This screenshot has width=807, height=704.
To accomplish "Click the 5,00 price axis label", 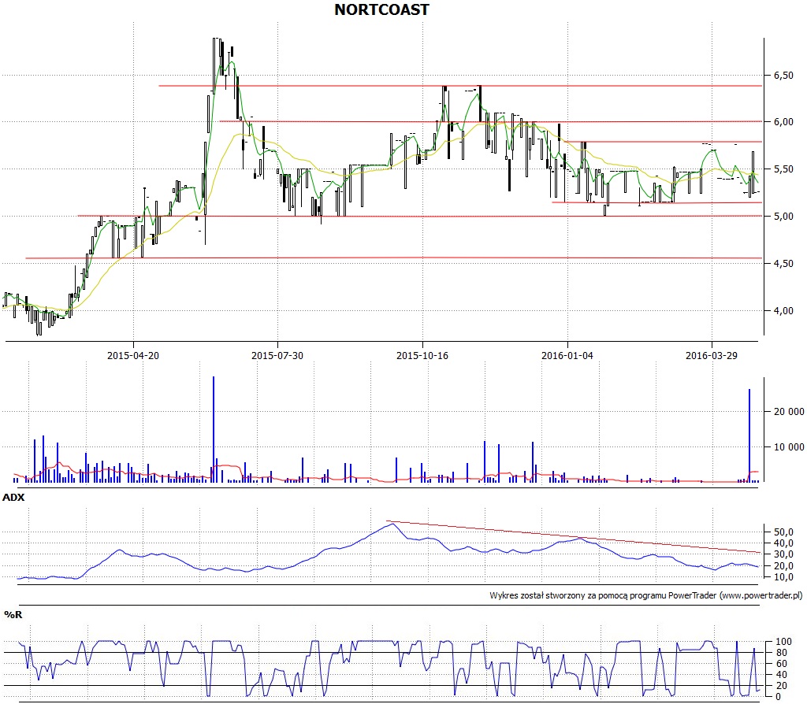I will tap(783, 217).
